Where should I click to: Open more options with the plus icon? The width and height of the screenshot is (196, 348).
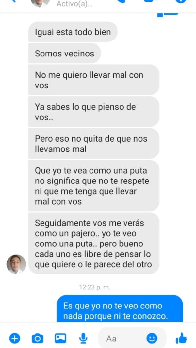coord(15,339)
